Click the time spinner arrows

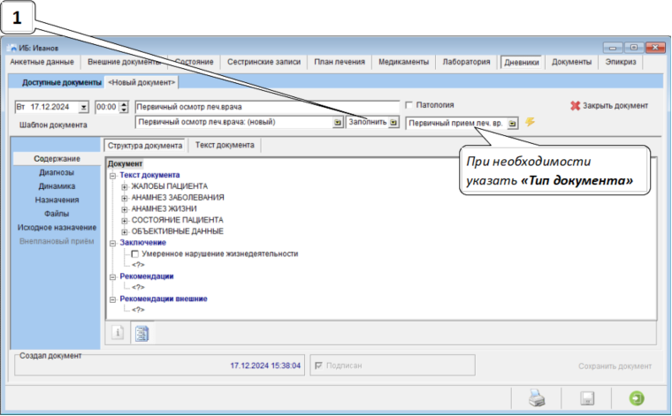(123, 107)
